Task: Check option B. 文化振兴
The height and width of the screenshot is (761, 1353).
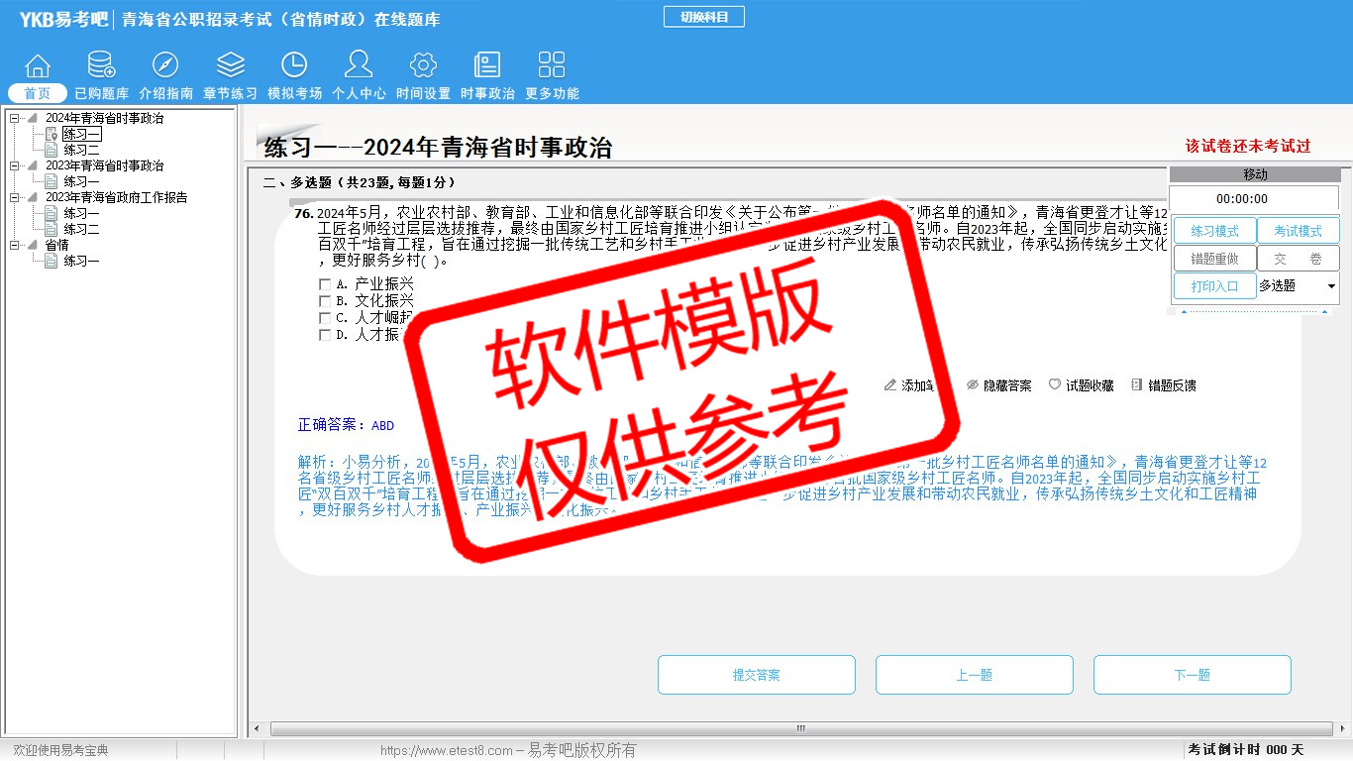Action: 325,301
